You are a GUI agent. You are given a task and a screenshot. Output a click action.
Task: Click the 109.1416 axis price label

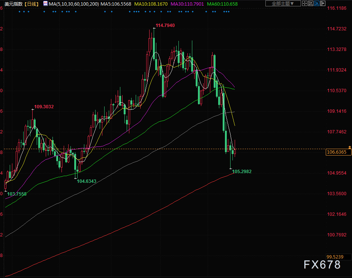tap(337, 111)
